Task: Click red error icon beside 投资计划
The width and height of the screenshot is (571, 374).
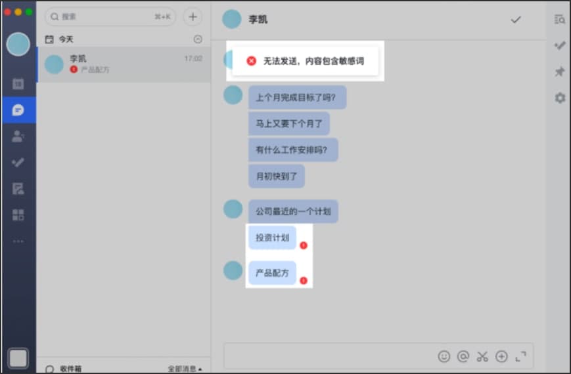Action: point(304,245)
